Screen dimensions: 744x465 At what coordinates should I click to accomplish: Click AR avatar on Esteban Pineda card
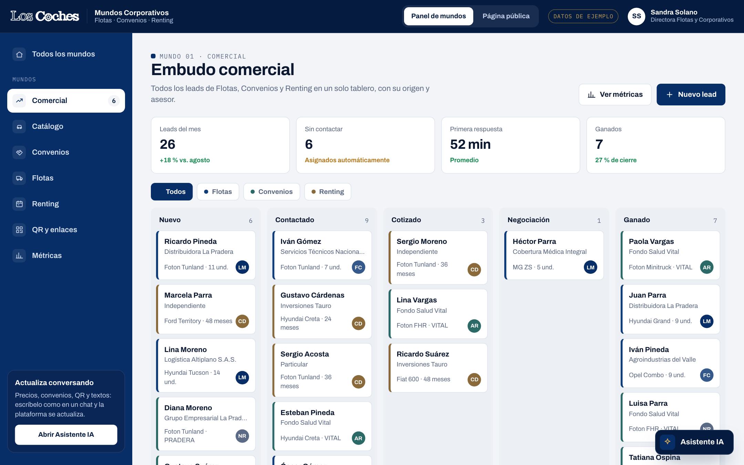click(x=358, y=438)
